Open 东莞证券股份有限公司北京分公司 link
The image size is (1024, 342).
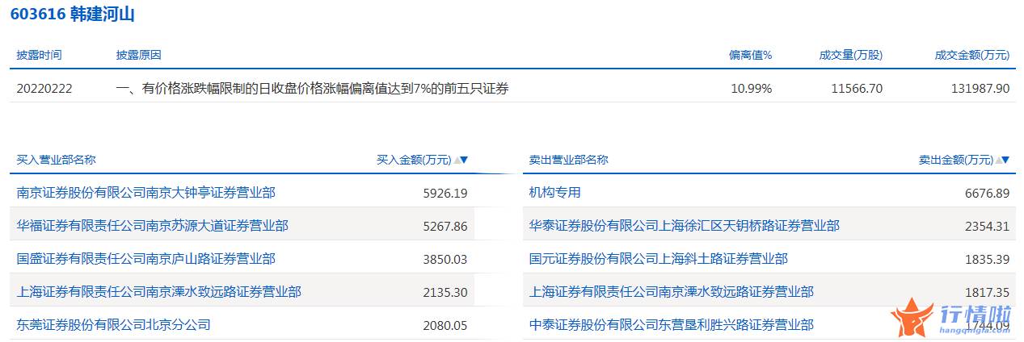(113, 325)
